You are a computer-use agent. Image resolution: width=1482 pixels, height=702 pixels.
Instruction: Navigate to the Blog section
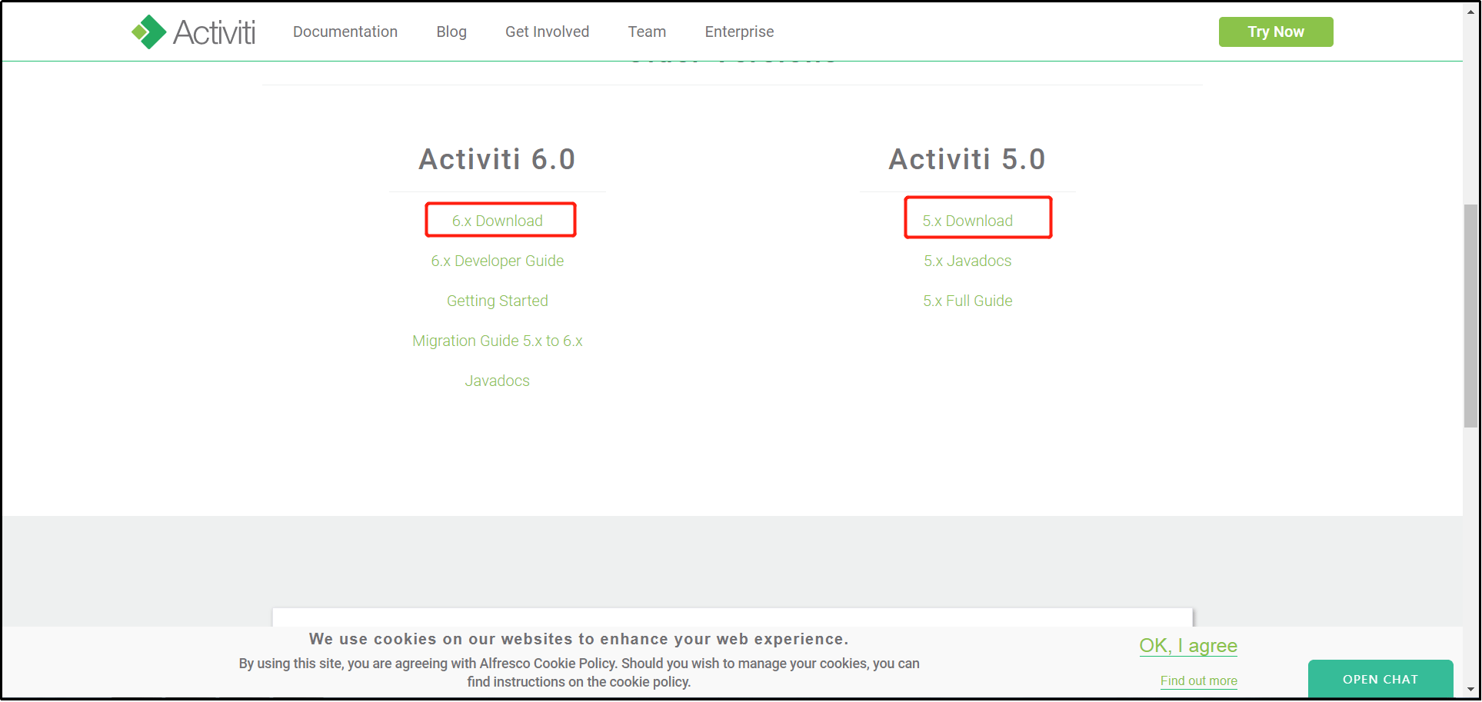451,32
